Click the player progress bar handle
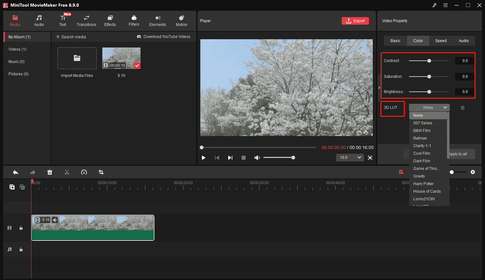This screenshot has height=280, width=485. pos(202,147)
